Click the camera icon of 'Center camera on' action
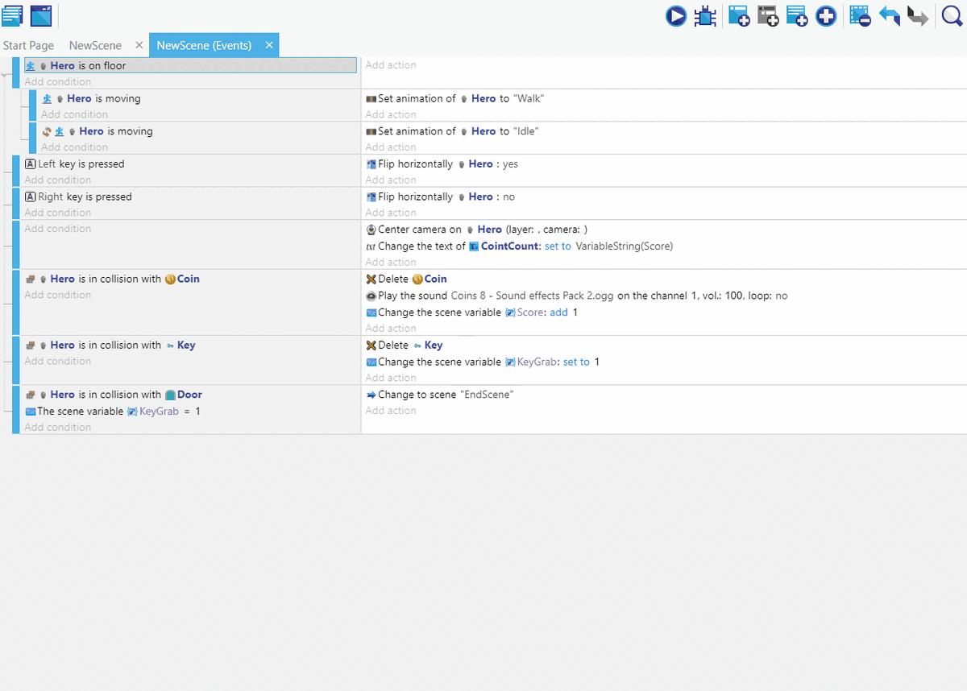 coord(371,230)
